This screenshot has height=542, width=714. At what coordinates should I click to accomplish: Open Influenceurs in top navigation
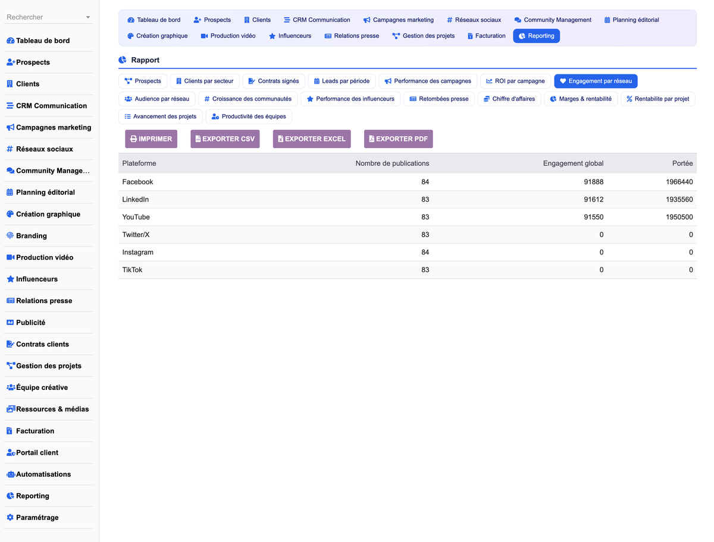(x=290, y=36)
